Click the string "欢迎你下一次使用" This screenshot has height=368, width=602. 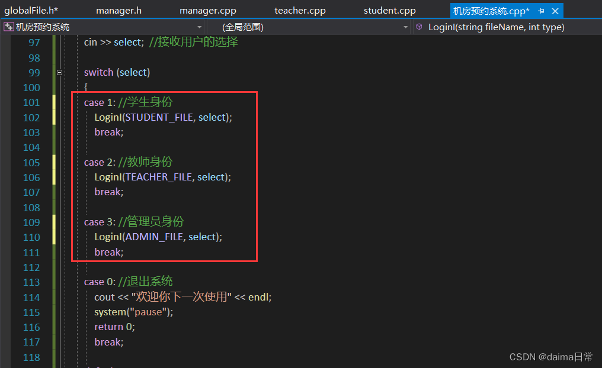click(181, 296)
